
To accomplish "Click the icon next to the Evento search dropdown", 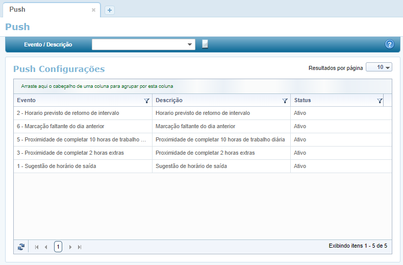I will click(x=205, y=44).
